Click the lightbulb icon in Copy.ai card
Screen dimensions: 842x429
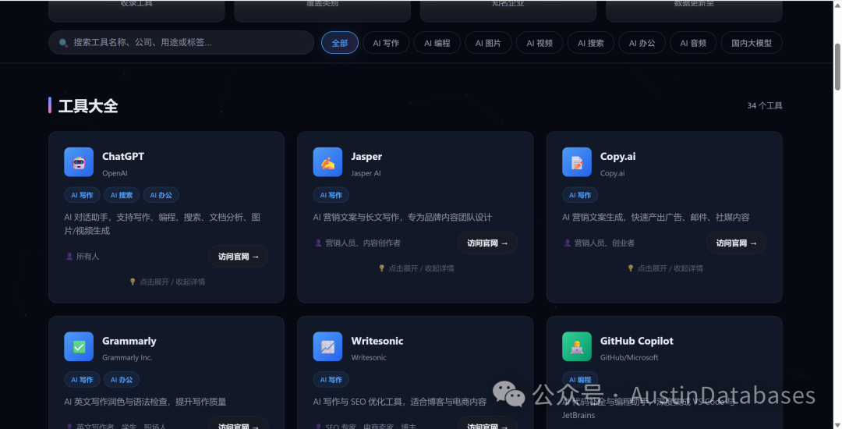click(x=631, y=268)
